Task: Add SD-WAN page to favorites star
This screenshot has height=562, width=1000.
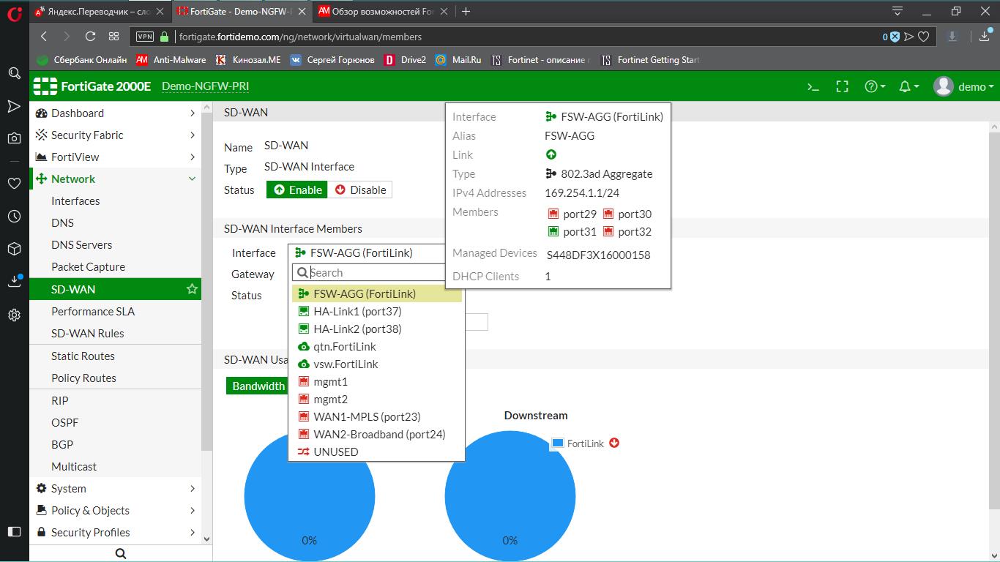Action: [192, 289]
